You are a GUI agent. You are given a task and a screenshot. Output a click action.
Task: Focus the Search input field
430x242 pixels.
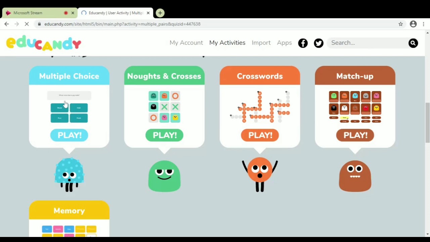coord(368,43)
